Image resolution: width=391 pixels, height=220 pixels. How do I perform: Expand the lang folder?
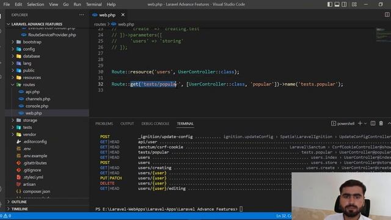[27, 64]
